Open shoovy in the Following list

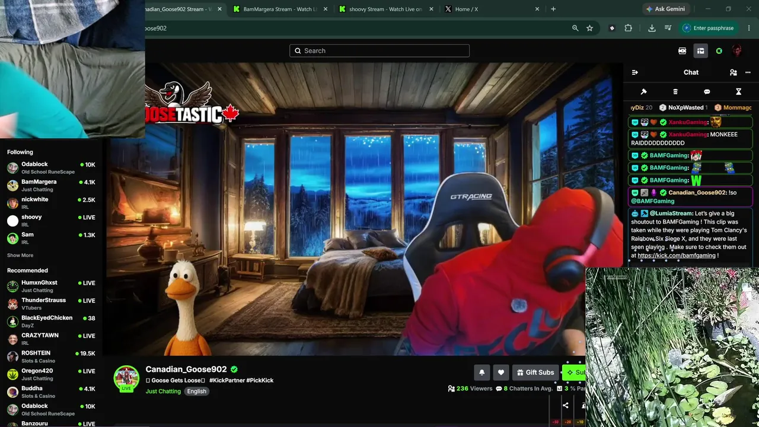(x=51, y=221)
